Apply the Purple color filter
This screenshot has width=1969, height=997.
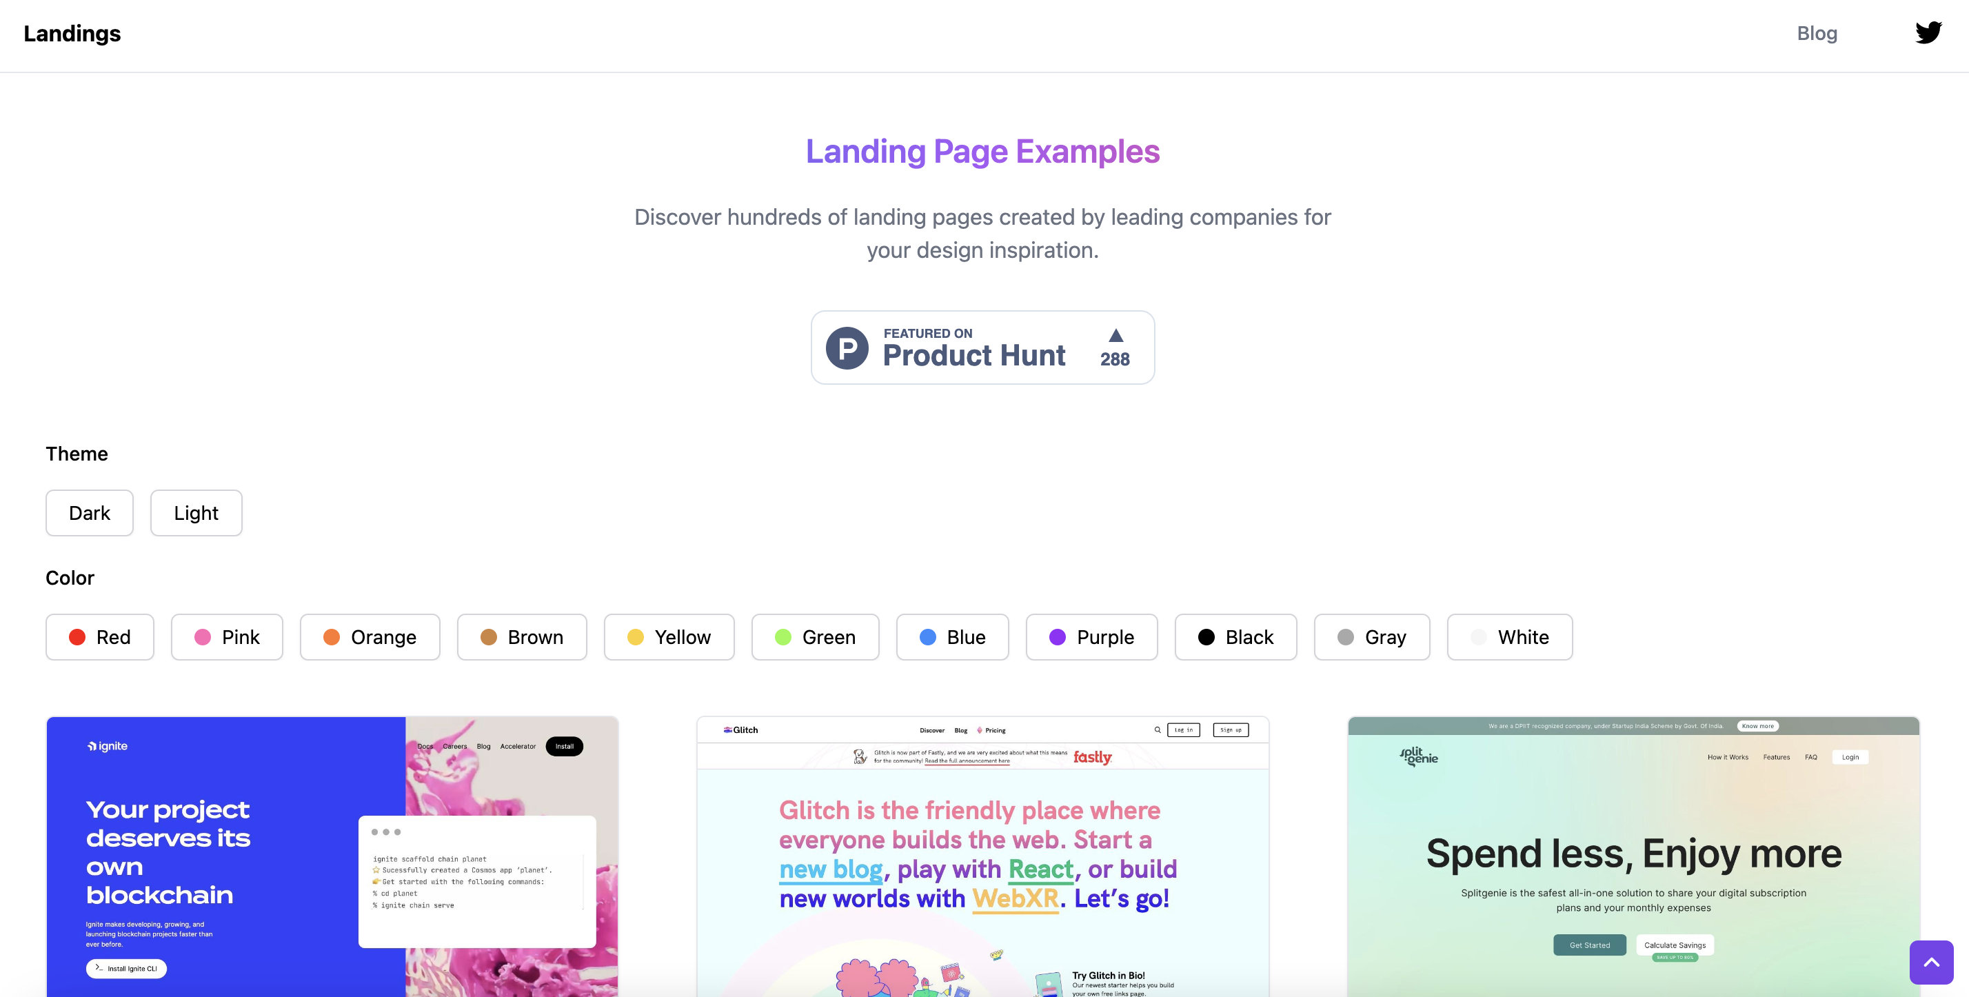[x=1091, y=637]
